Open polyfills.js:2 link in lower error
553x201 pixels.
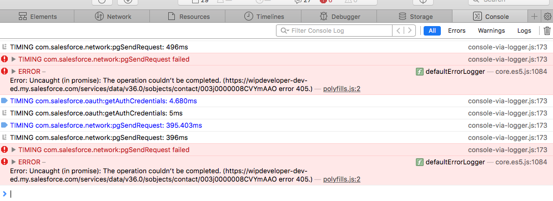(342, 179)
